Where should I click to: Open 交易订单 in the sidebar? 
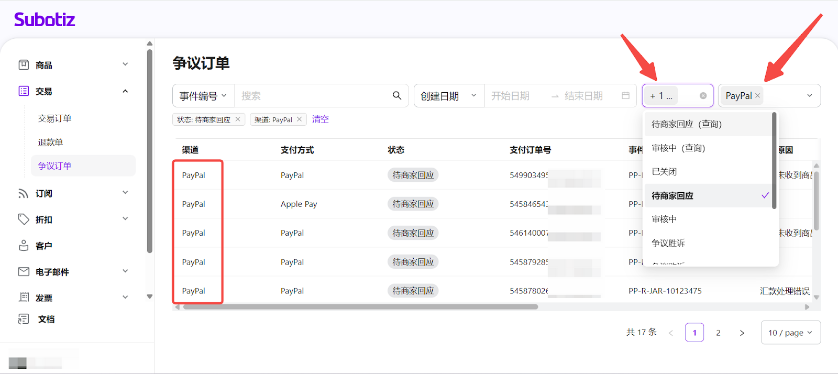(x=54, y=118)
